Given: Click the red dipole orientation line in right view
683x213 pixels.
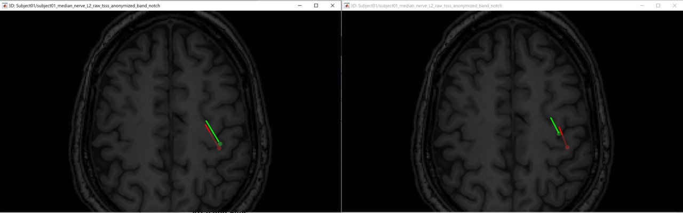Looking at the screenshot, I should coord(563,138).
